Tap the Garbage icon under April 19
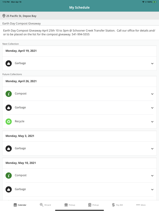Screen dimensions: 159x212 [9, 63]
